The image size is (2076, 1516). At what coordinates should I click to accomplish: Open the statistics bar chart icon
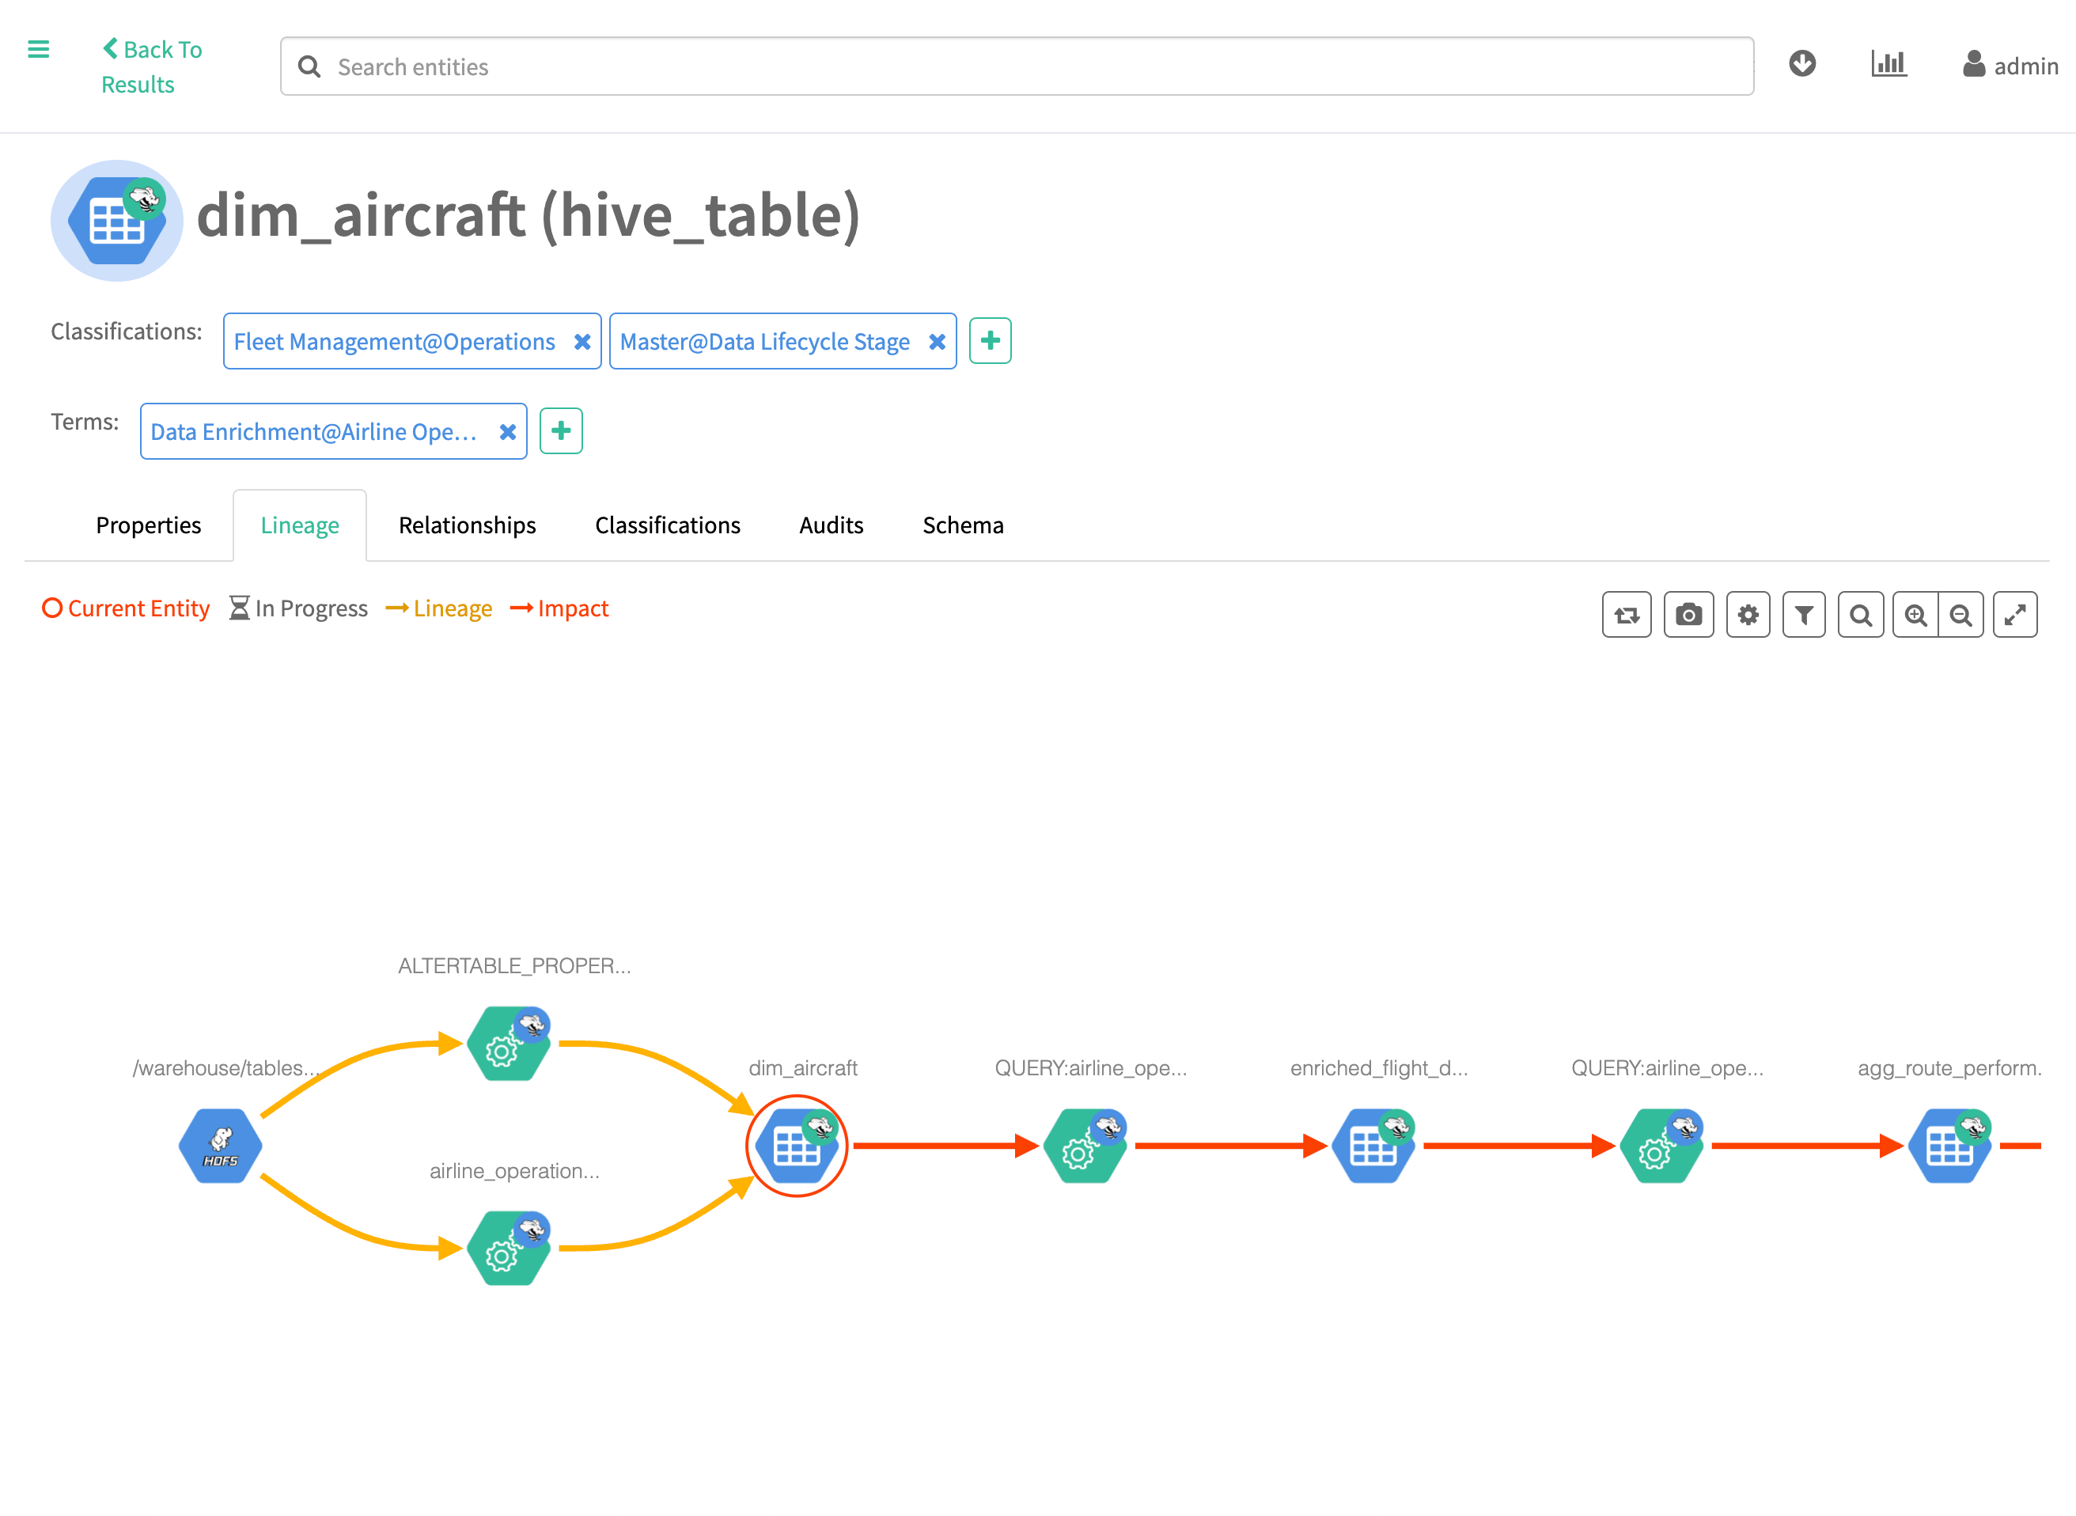[1888, 63]
